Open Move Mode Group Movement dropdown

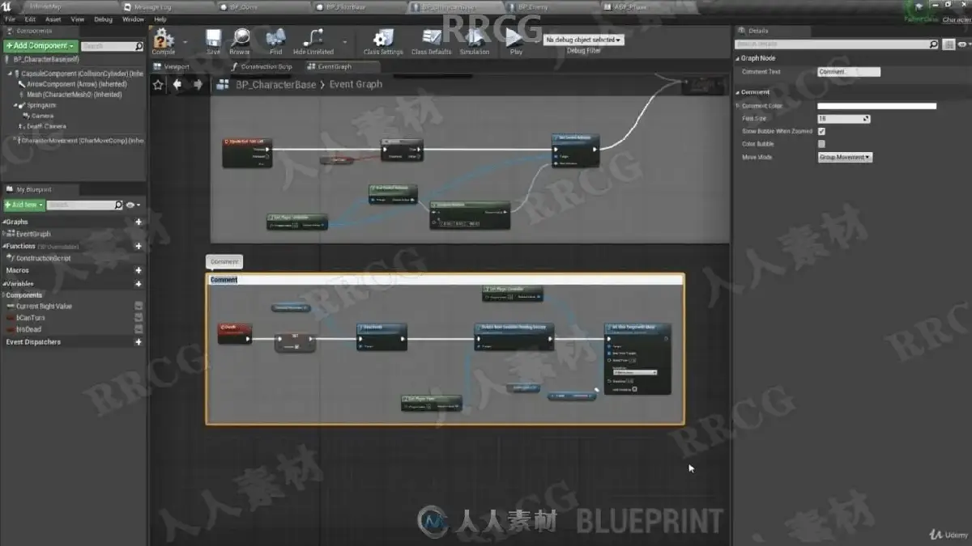[845, 157]
